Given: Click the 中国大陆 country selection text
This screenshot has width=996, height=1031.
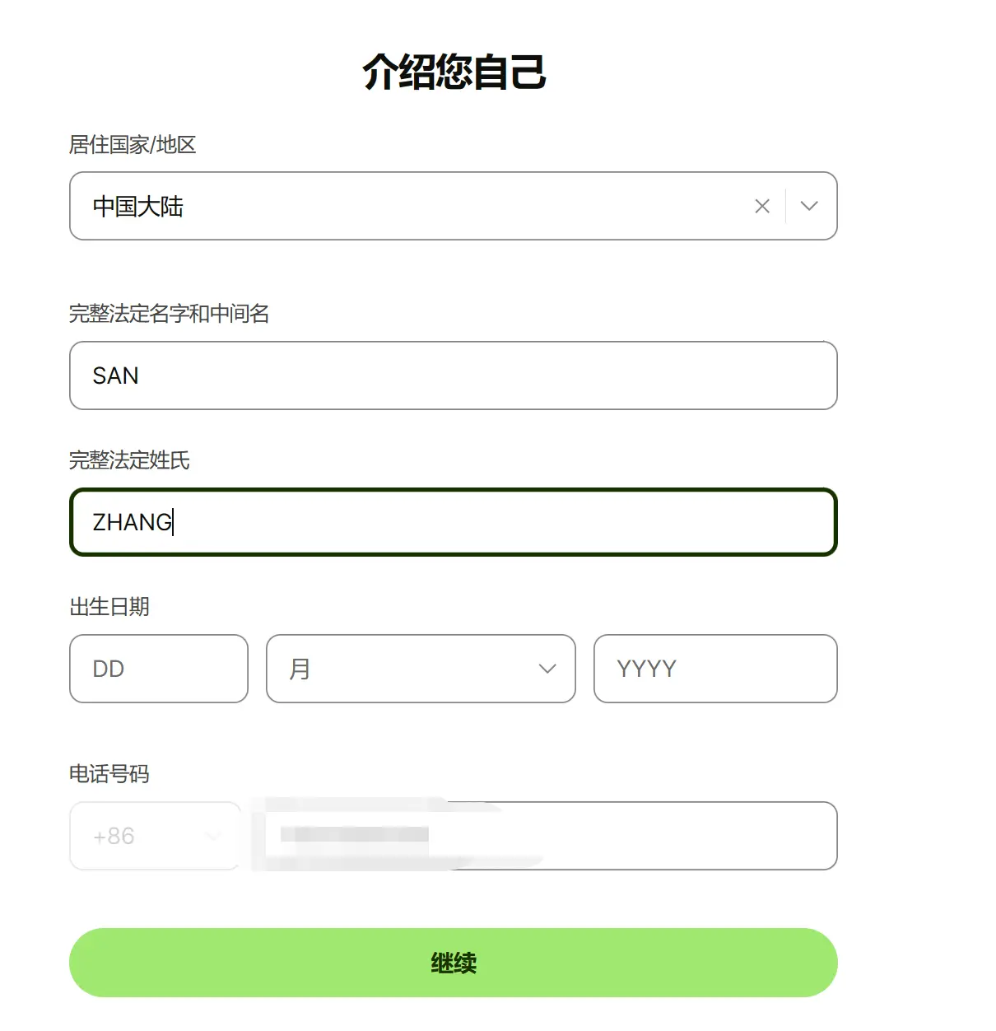Looking at the screenshot, I should (x=138, y=207).
